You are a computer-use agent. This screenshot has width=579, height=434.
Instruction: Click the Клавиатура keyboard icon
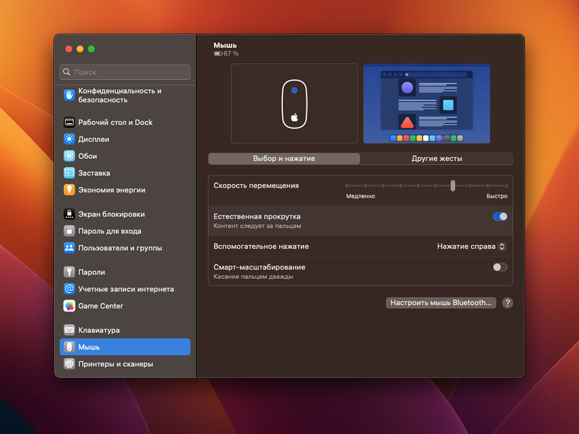[69, 330]
